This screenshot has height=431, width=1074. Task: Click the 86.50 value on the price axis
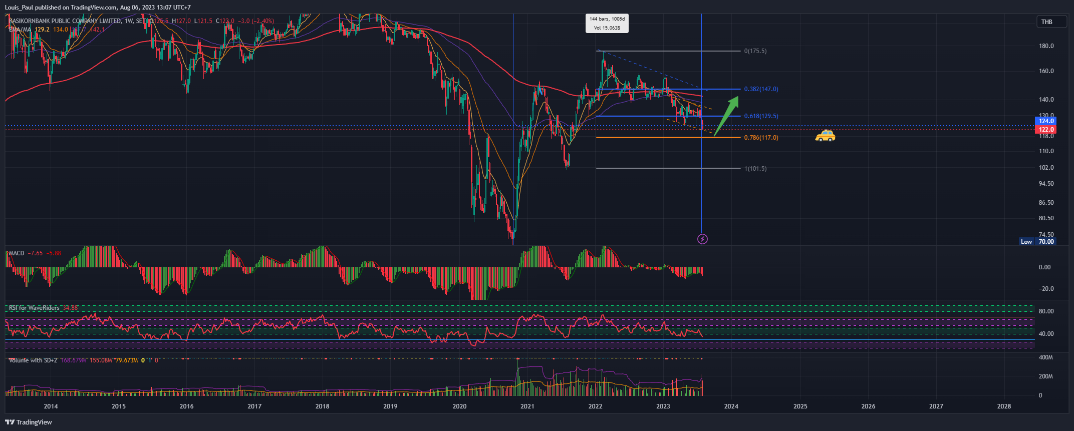pyautogui.click(x=1046, y=203)
